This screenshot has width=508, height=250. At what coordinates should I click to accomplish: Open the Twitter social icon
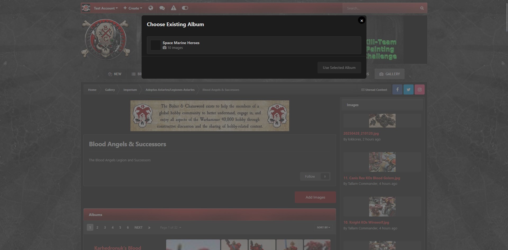point(408,89)
